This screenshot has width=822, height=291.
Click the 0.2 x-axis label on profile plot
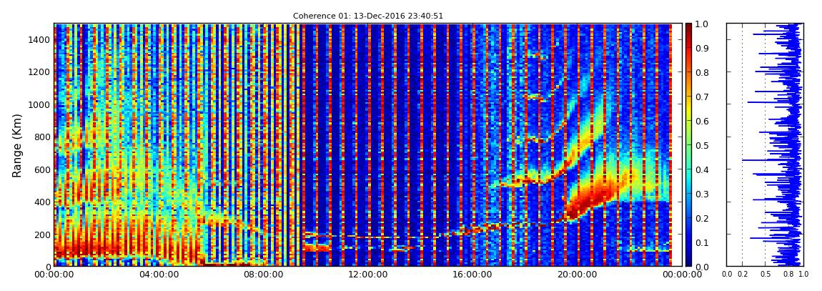click(x=742, y=275)
